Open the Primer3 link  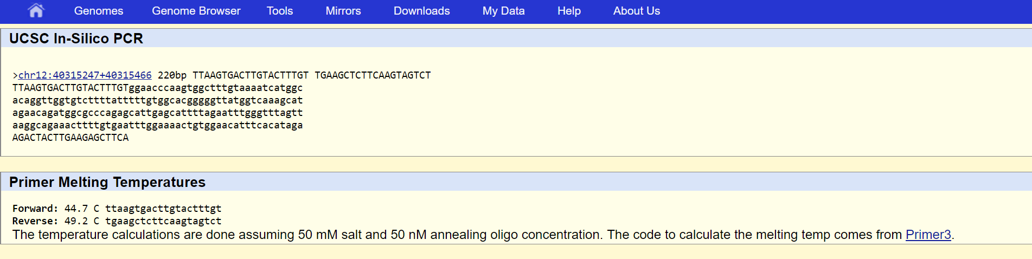pyautogui.click(x=928, y=235)
